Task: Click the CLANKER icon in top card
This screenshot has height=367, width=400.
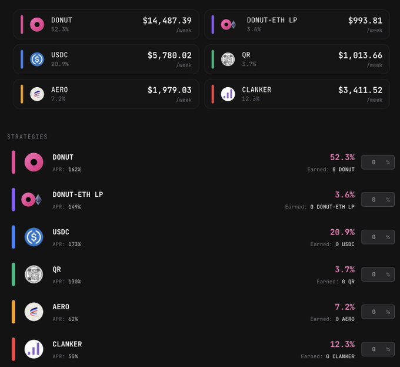Action: [x=228, y=94]
